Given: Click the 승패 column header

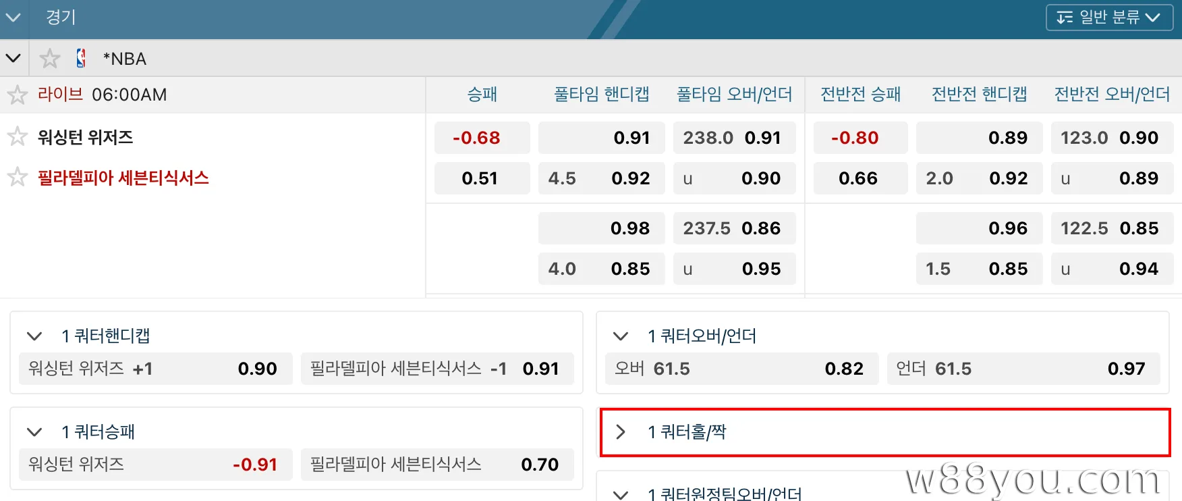Looking at the screenshot, I should coord(482,95).
